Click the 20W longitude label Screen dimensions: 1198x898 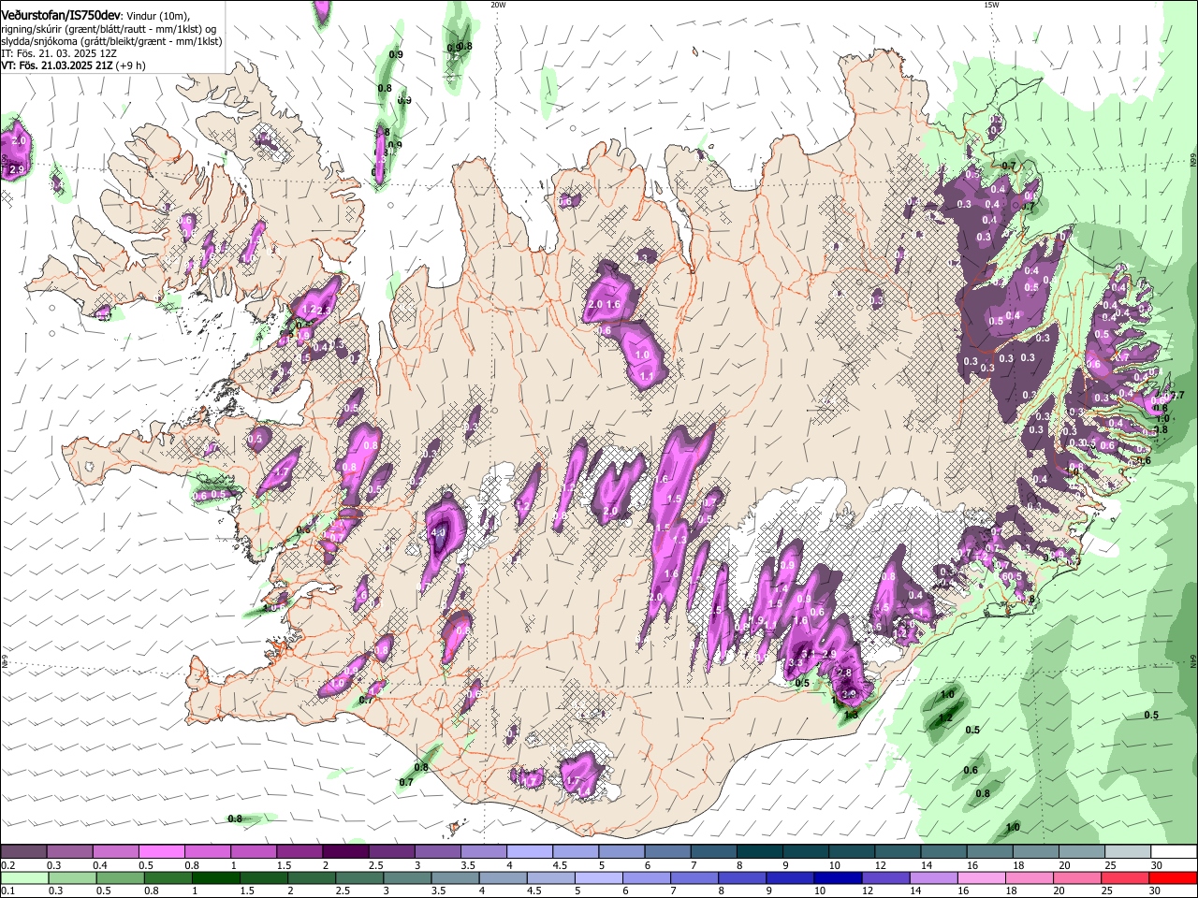click(x=498, y=5)
